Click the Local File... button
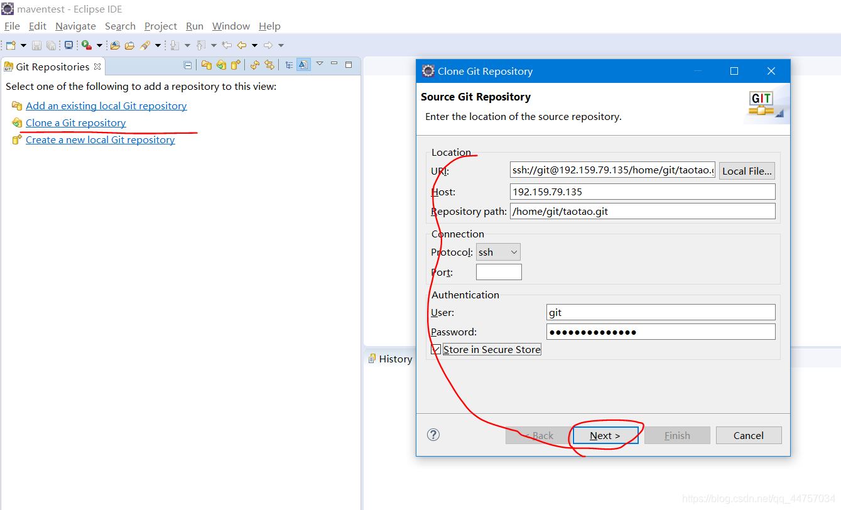 pyautogui.click(x=747, y=171)
